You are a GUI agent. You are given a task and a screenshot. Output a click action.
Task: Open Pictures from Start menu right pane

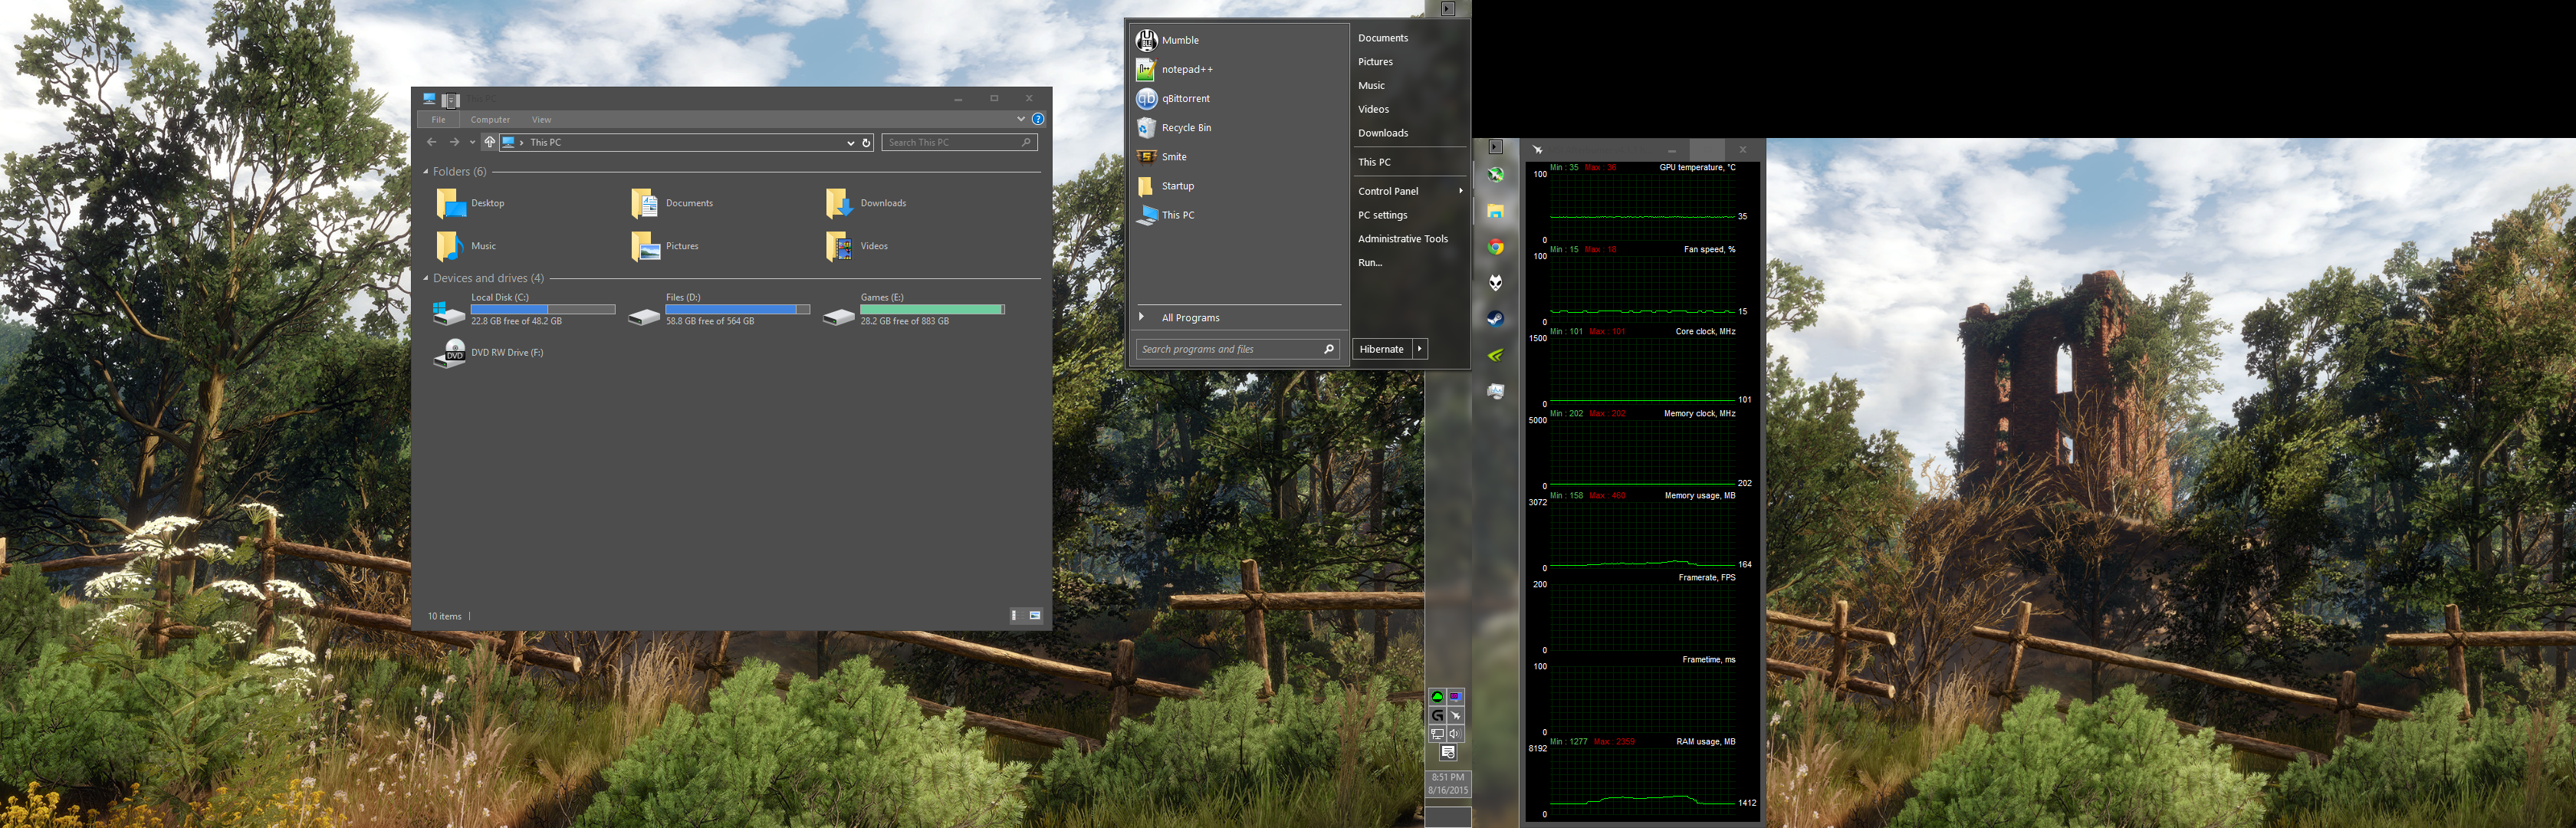[1375, 62]
